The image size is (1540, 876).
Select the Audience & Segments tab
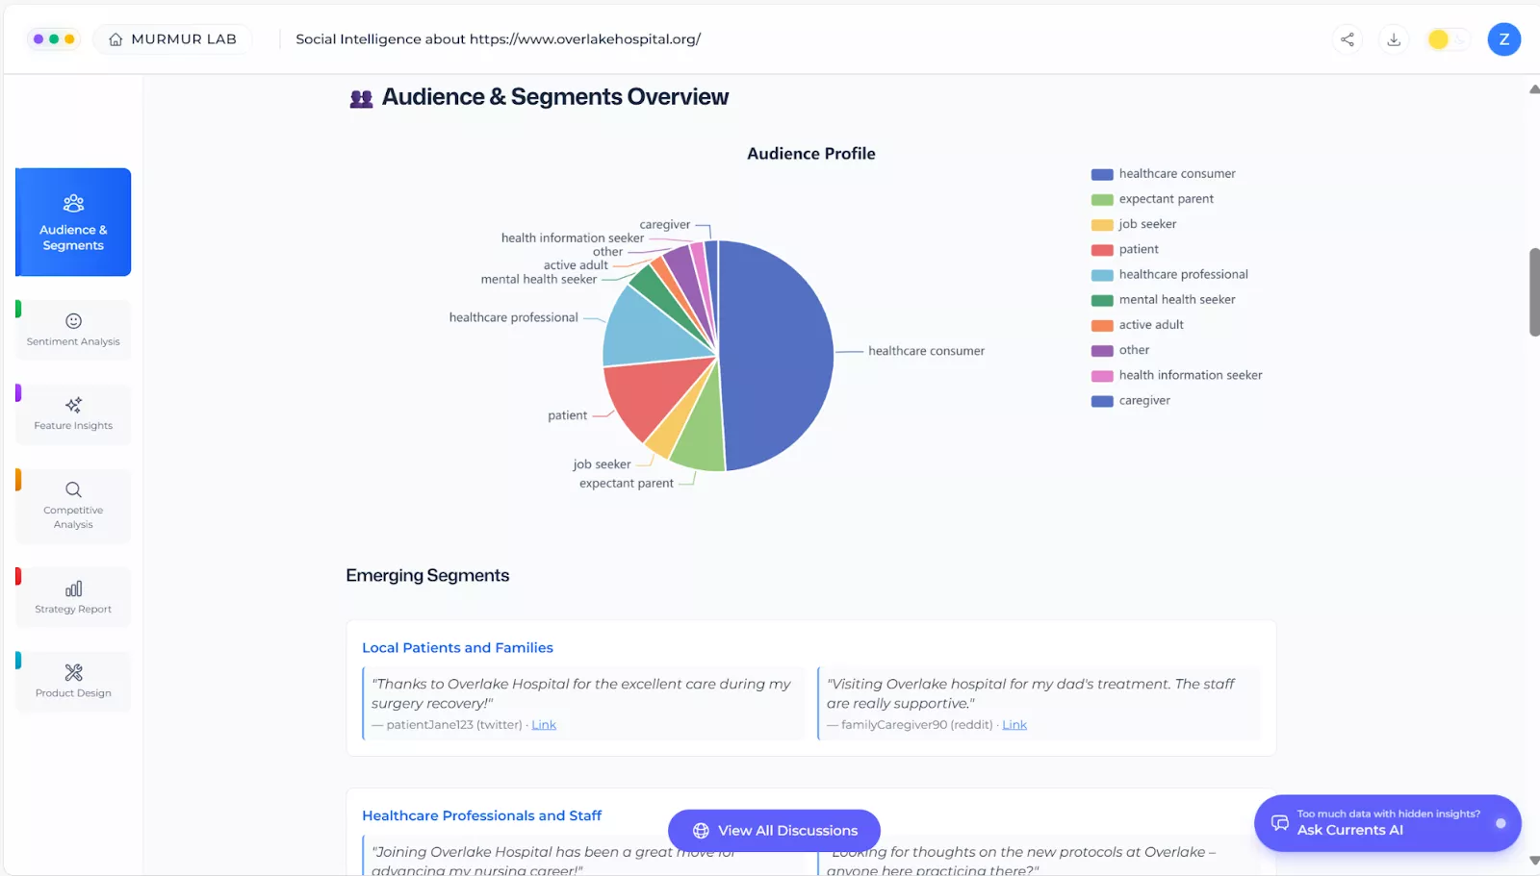[x=73, y=222]
